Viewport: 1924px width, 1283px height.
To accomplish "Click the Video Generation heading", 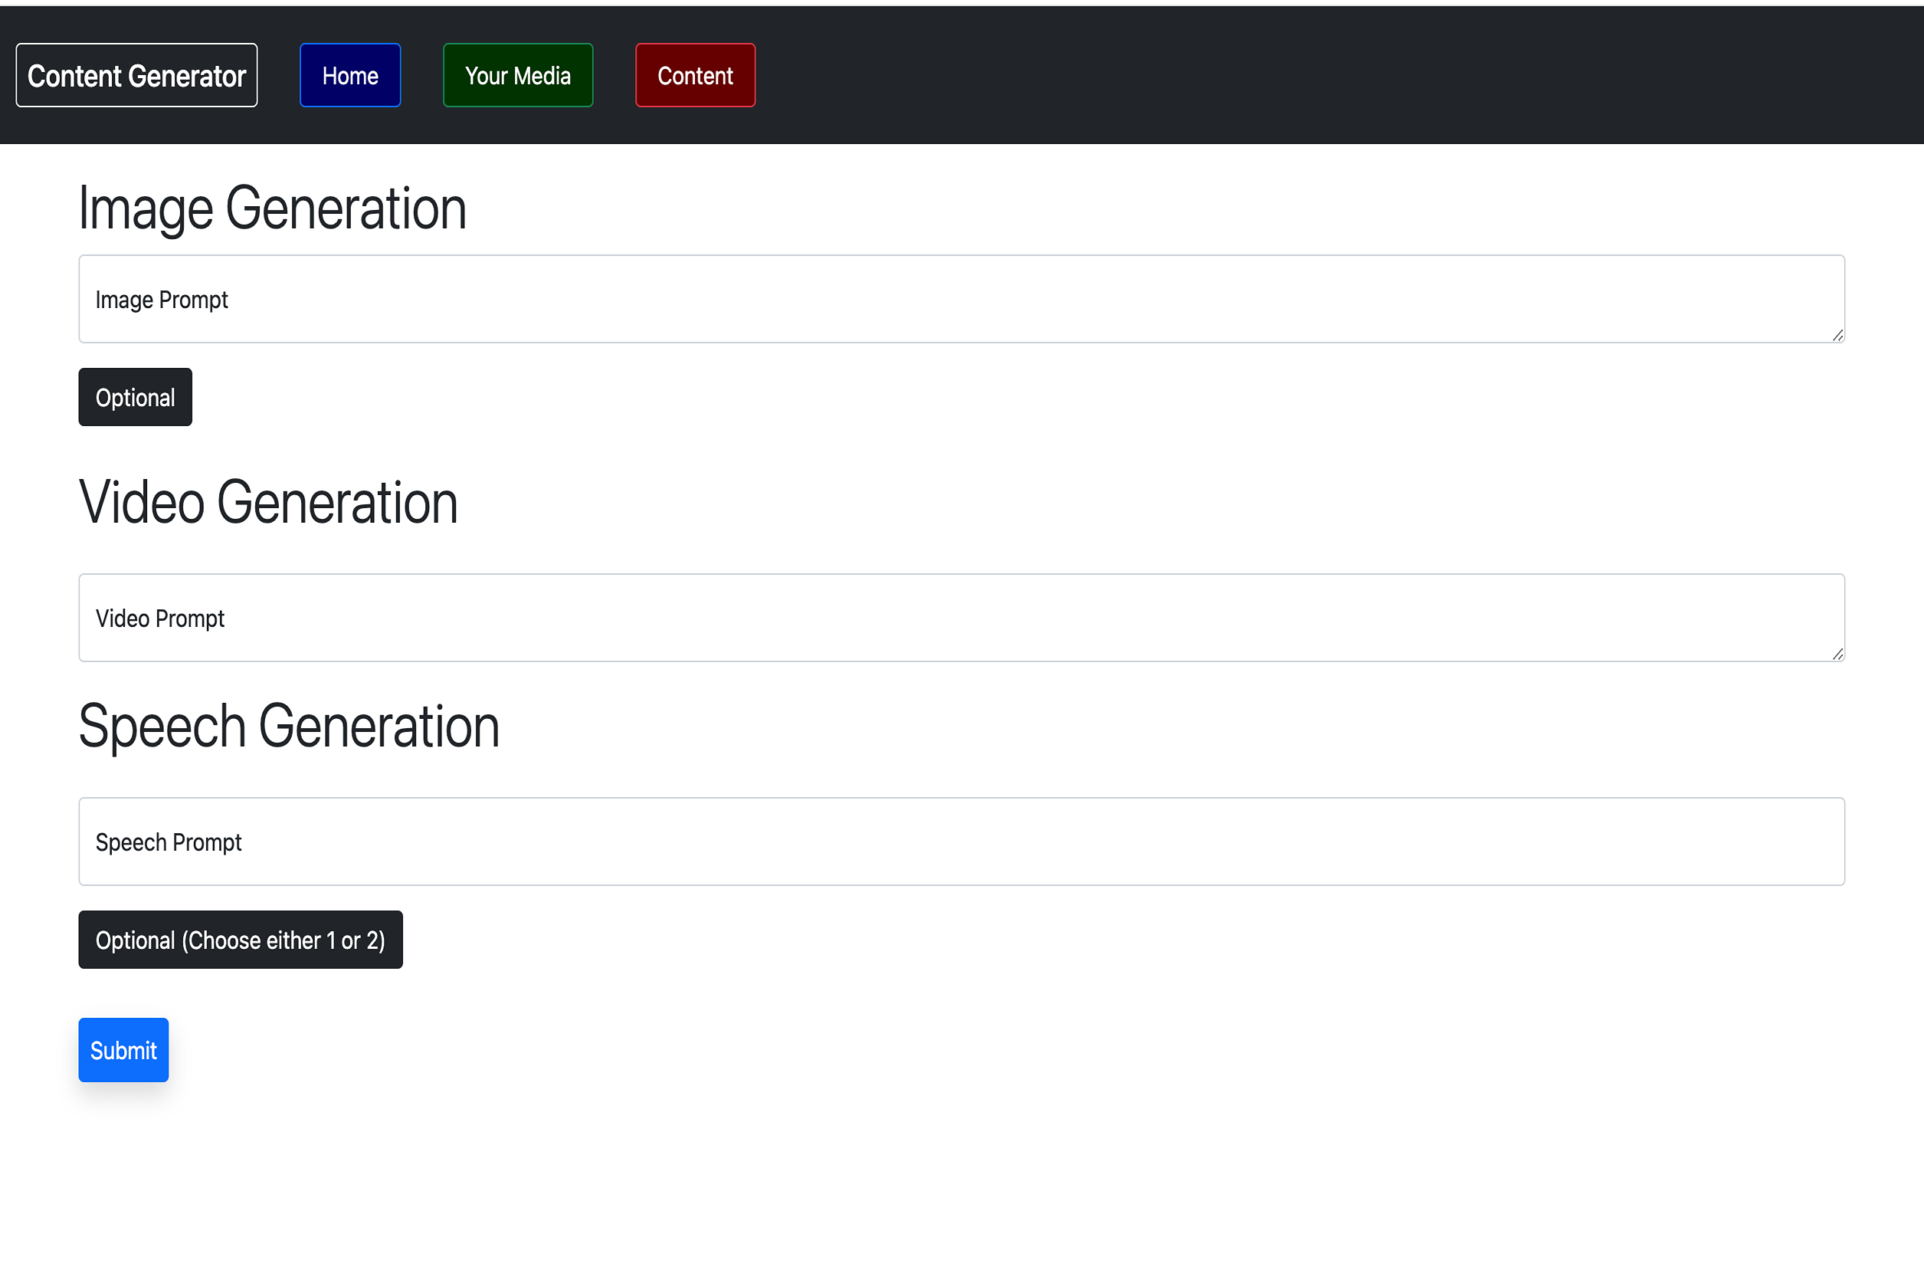I will coord(268,503).
